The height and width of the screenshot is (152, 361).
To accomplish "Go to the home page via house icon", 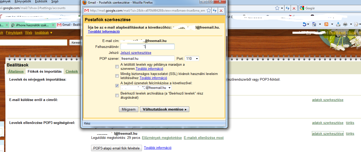I will 314,24.
